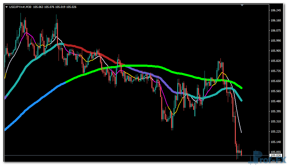The image size is (287, 165).
Task: Click the 105.820 price scale label
Action: (x=276, y=61)
